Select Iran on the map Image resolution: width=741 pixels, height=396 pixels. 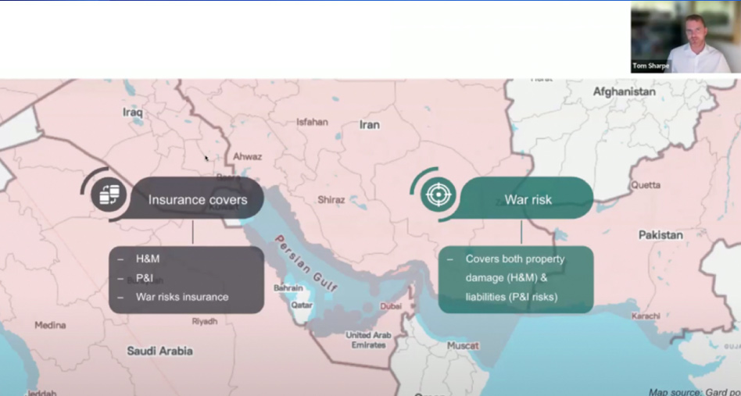[369, 125]
